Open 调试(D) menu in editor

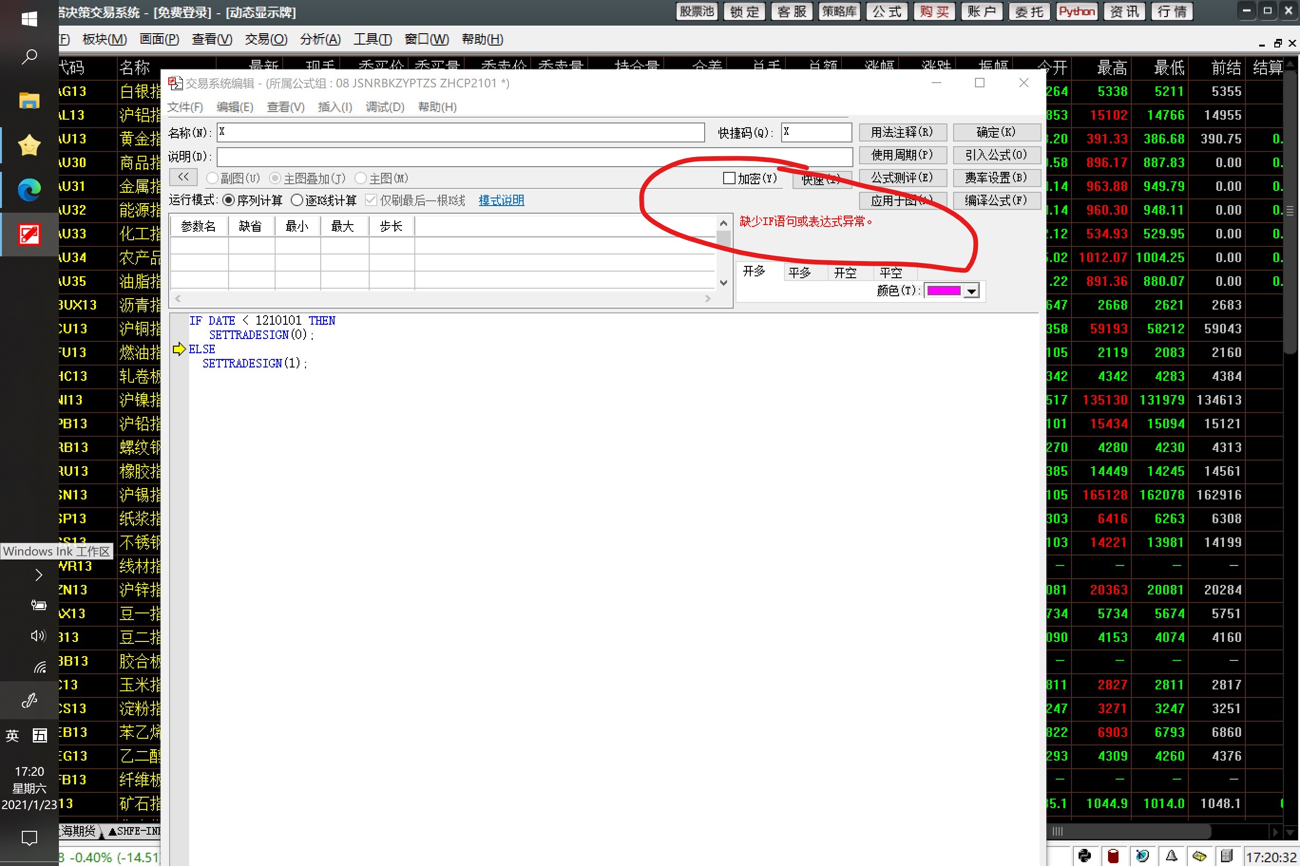pyautogui.click(x=385, y=107)
